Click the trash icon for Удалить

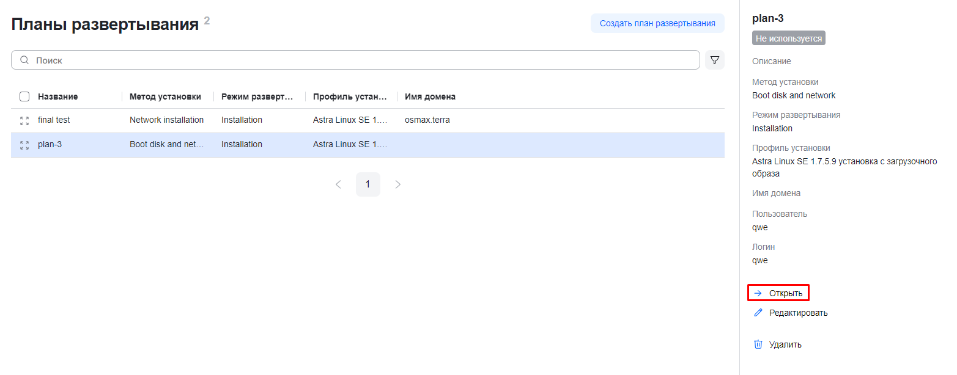click(758, 344)
